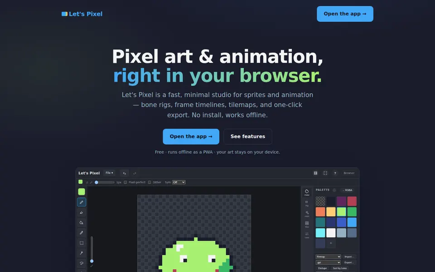Screen dimensions: 435x272
Task: Click the Redo arrow in app header
Action: point(135,173)
